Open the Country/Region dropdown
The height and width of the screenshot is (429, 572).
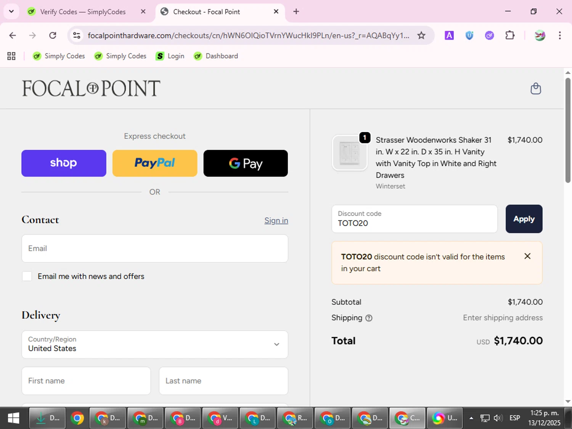(155, 344)
